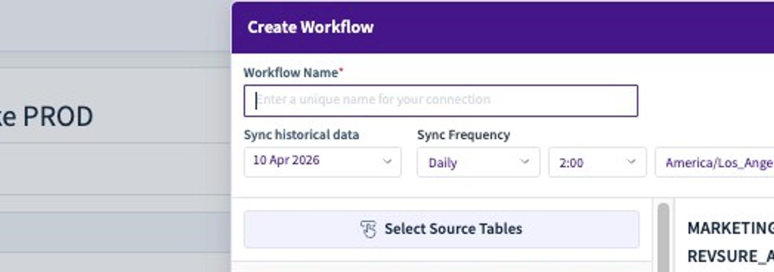Click the Sync historical data label

click(x=301, y=135)
